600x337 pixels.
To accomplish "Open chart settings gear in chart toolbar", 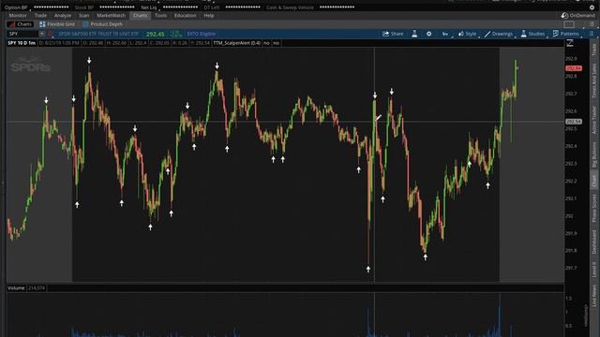I will tap(429, 34).
